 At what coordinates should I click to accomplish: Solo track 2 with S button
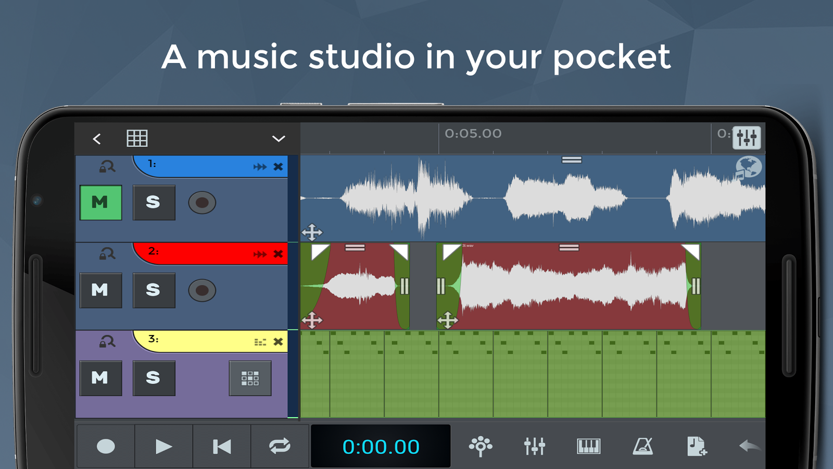[154, 290]
